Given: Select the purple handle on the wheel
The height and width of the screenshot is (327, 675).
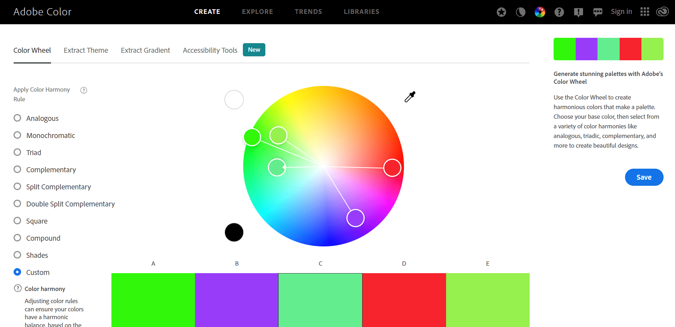Looking at the screenshot, I should (355, 218).
